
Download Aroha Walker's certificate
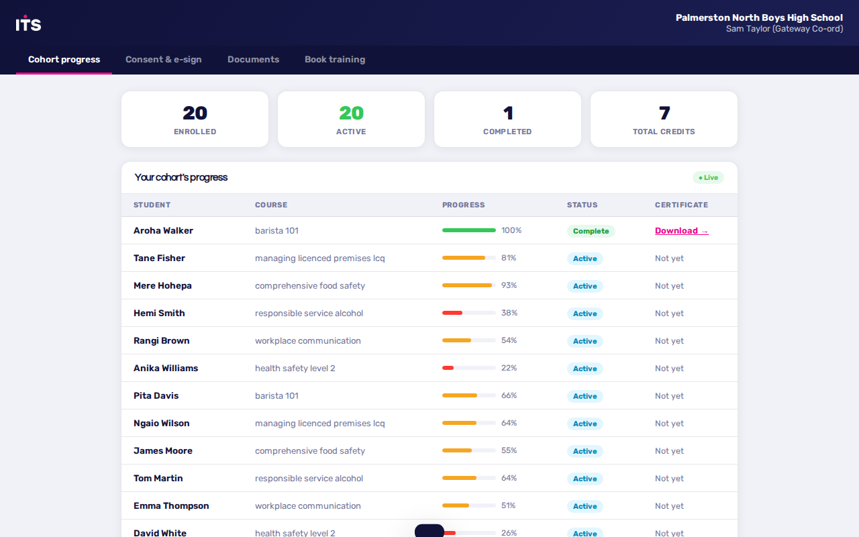(682, 231)
